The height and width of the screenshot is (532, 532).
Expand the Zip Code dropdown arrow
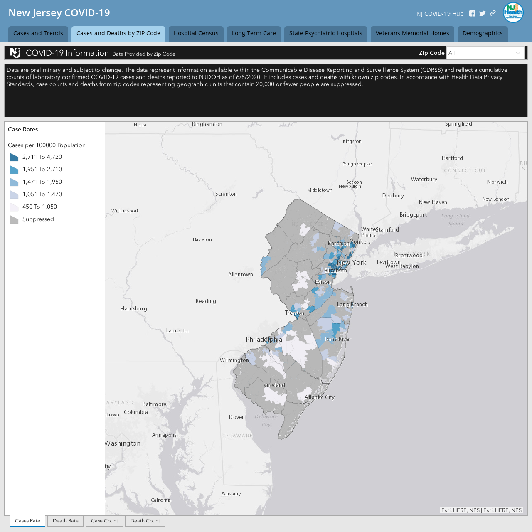pyautogui.click(x=518, y=53)
